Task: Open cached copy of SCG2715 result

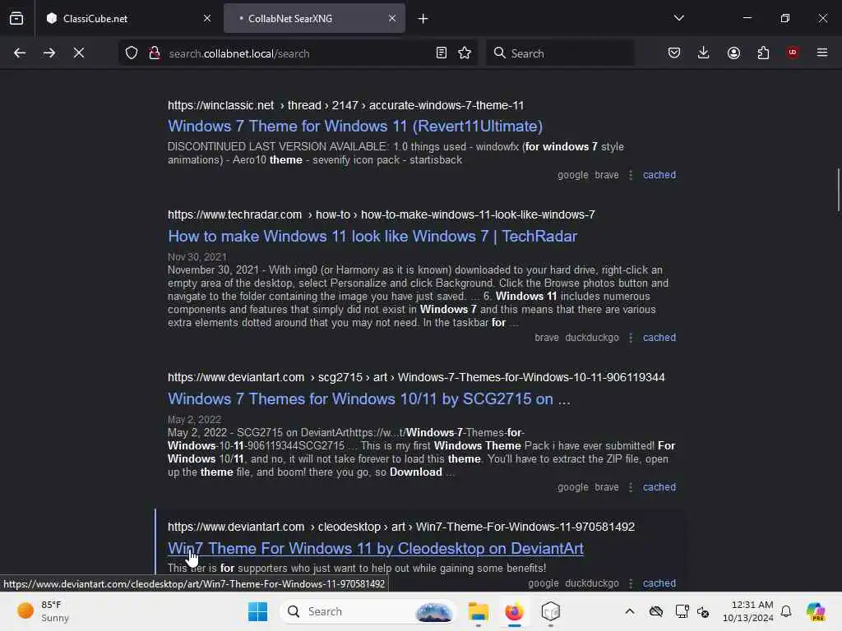Action: point(659,487)
